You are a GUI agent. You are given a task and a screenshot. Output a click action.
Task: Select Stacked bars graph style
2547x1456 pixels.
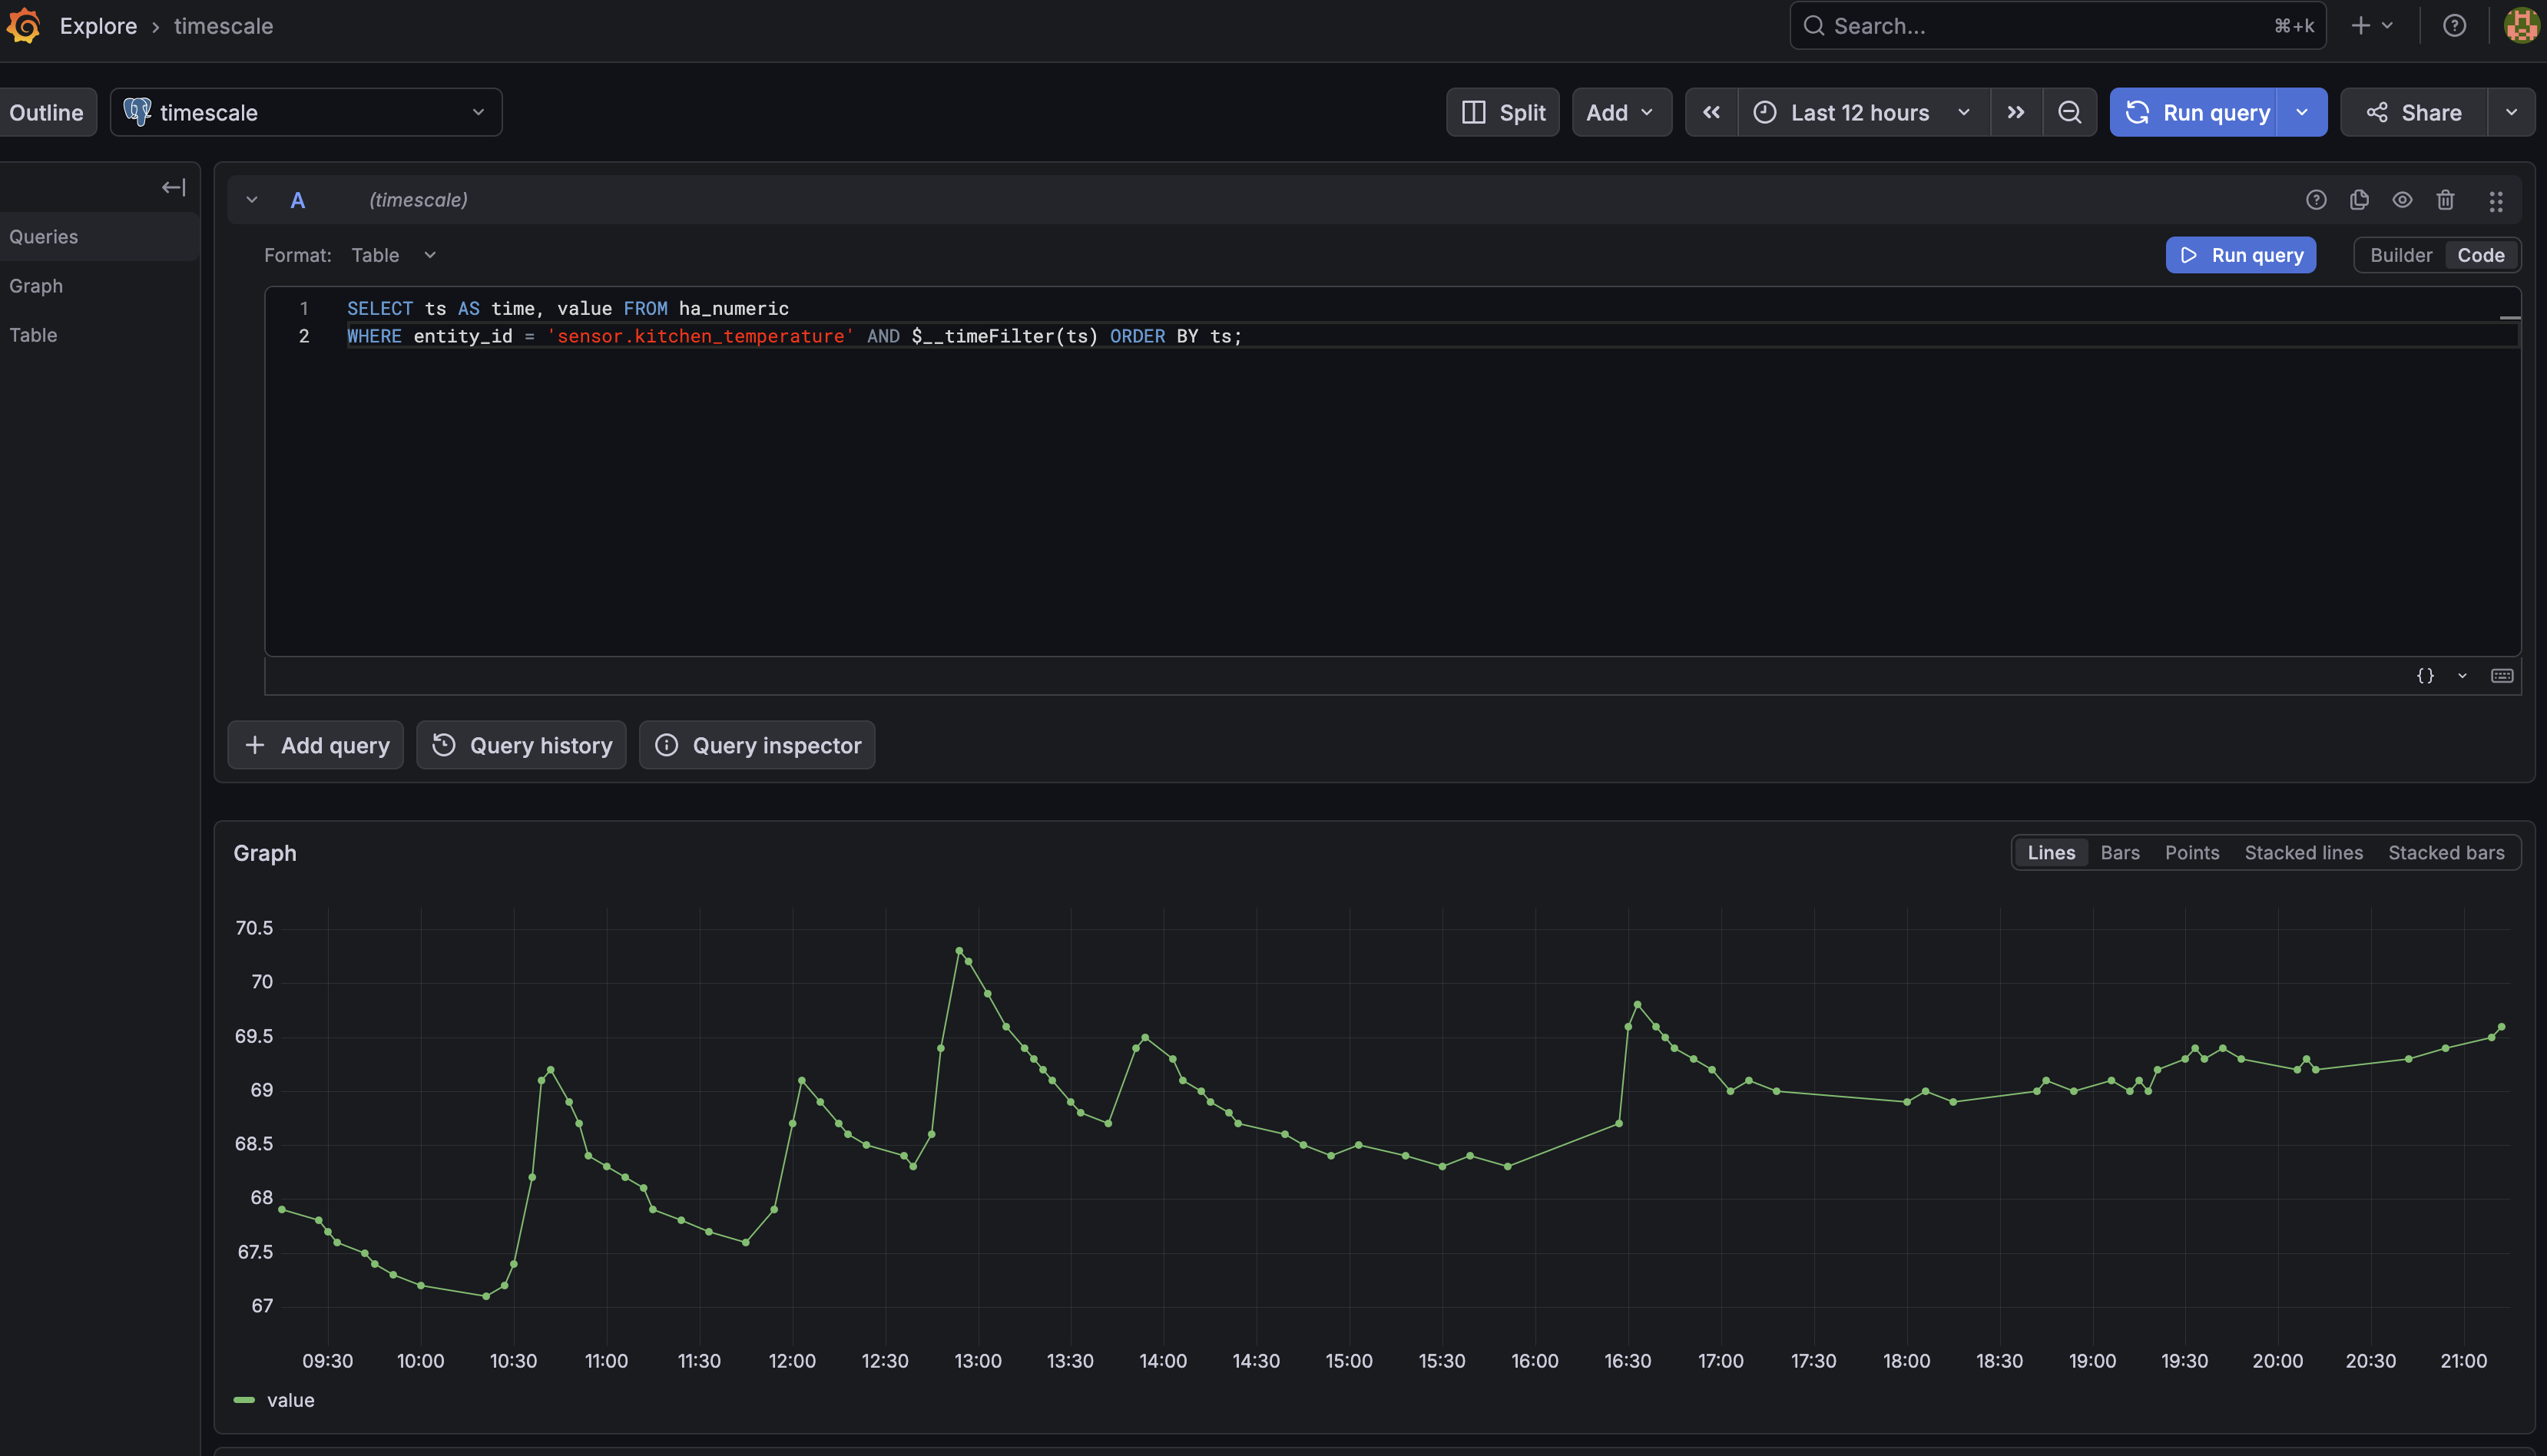(2446, 853)
